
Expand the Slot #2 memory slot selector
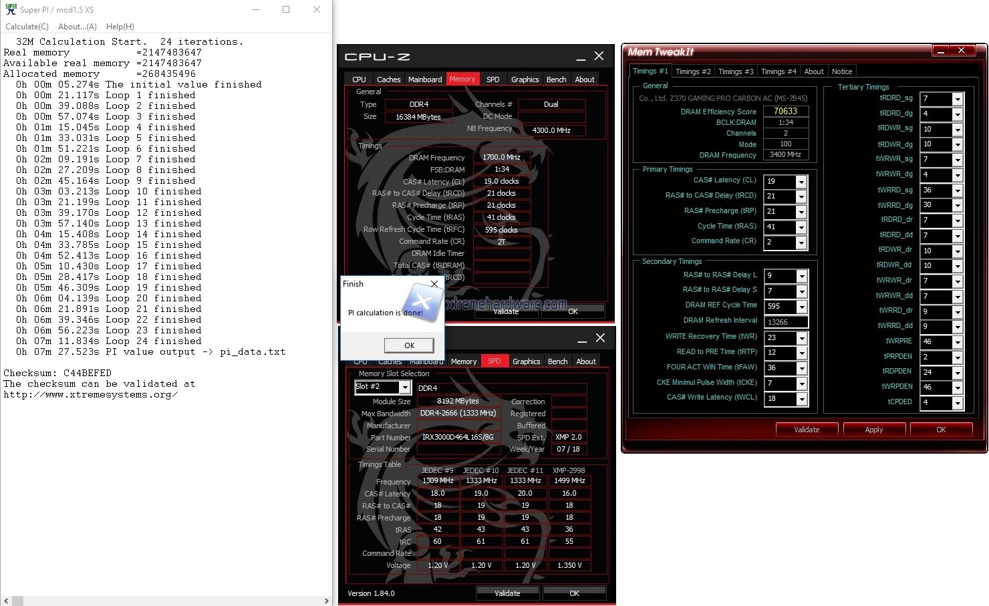(x=405, y=388)
